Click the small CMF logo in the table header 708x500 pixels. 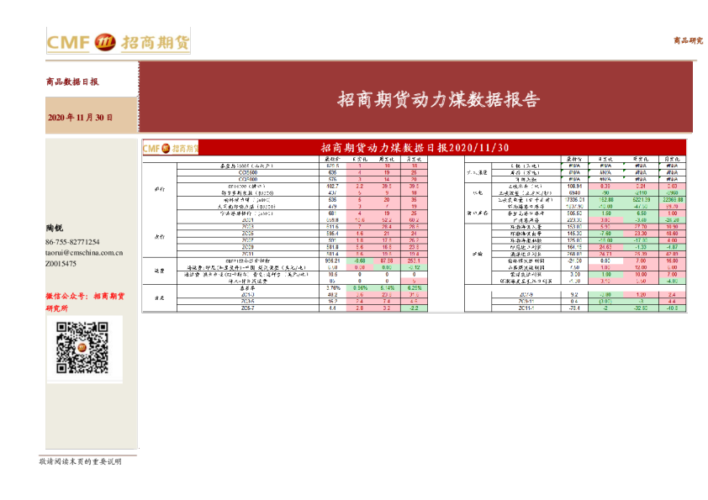[x=169, y=148]
